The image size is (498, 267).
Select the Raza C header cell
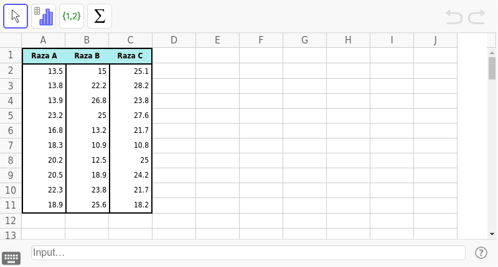point(130,56)
